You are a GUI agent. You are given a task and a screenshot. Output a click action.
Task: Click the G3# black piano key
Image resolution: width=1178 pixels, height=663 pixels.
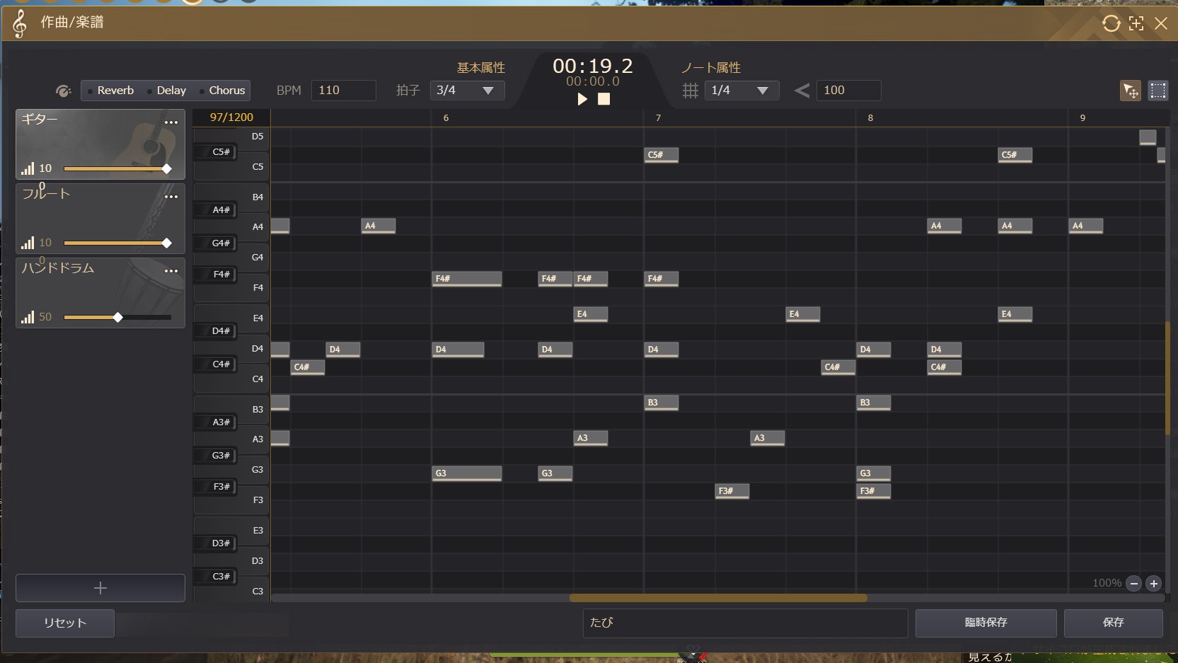[x=215, y=456]
